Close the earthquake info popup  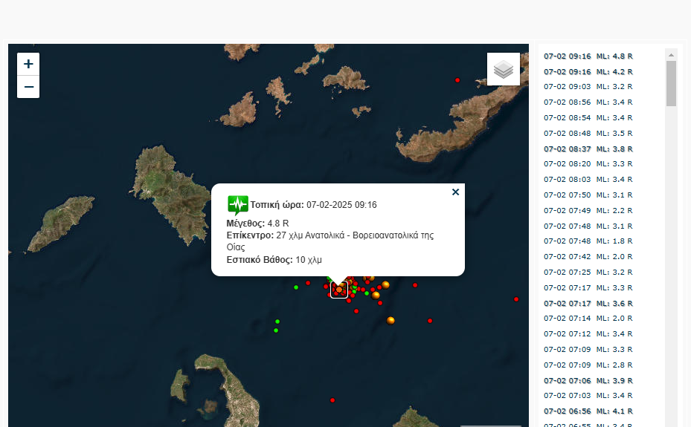[455, 192]
